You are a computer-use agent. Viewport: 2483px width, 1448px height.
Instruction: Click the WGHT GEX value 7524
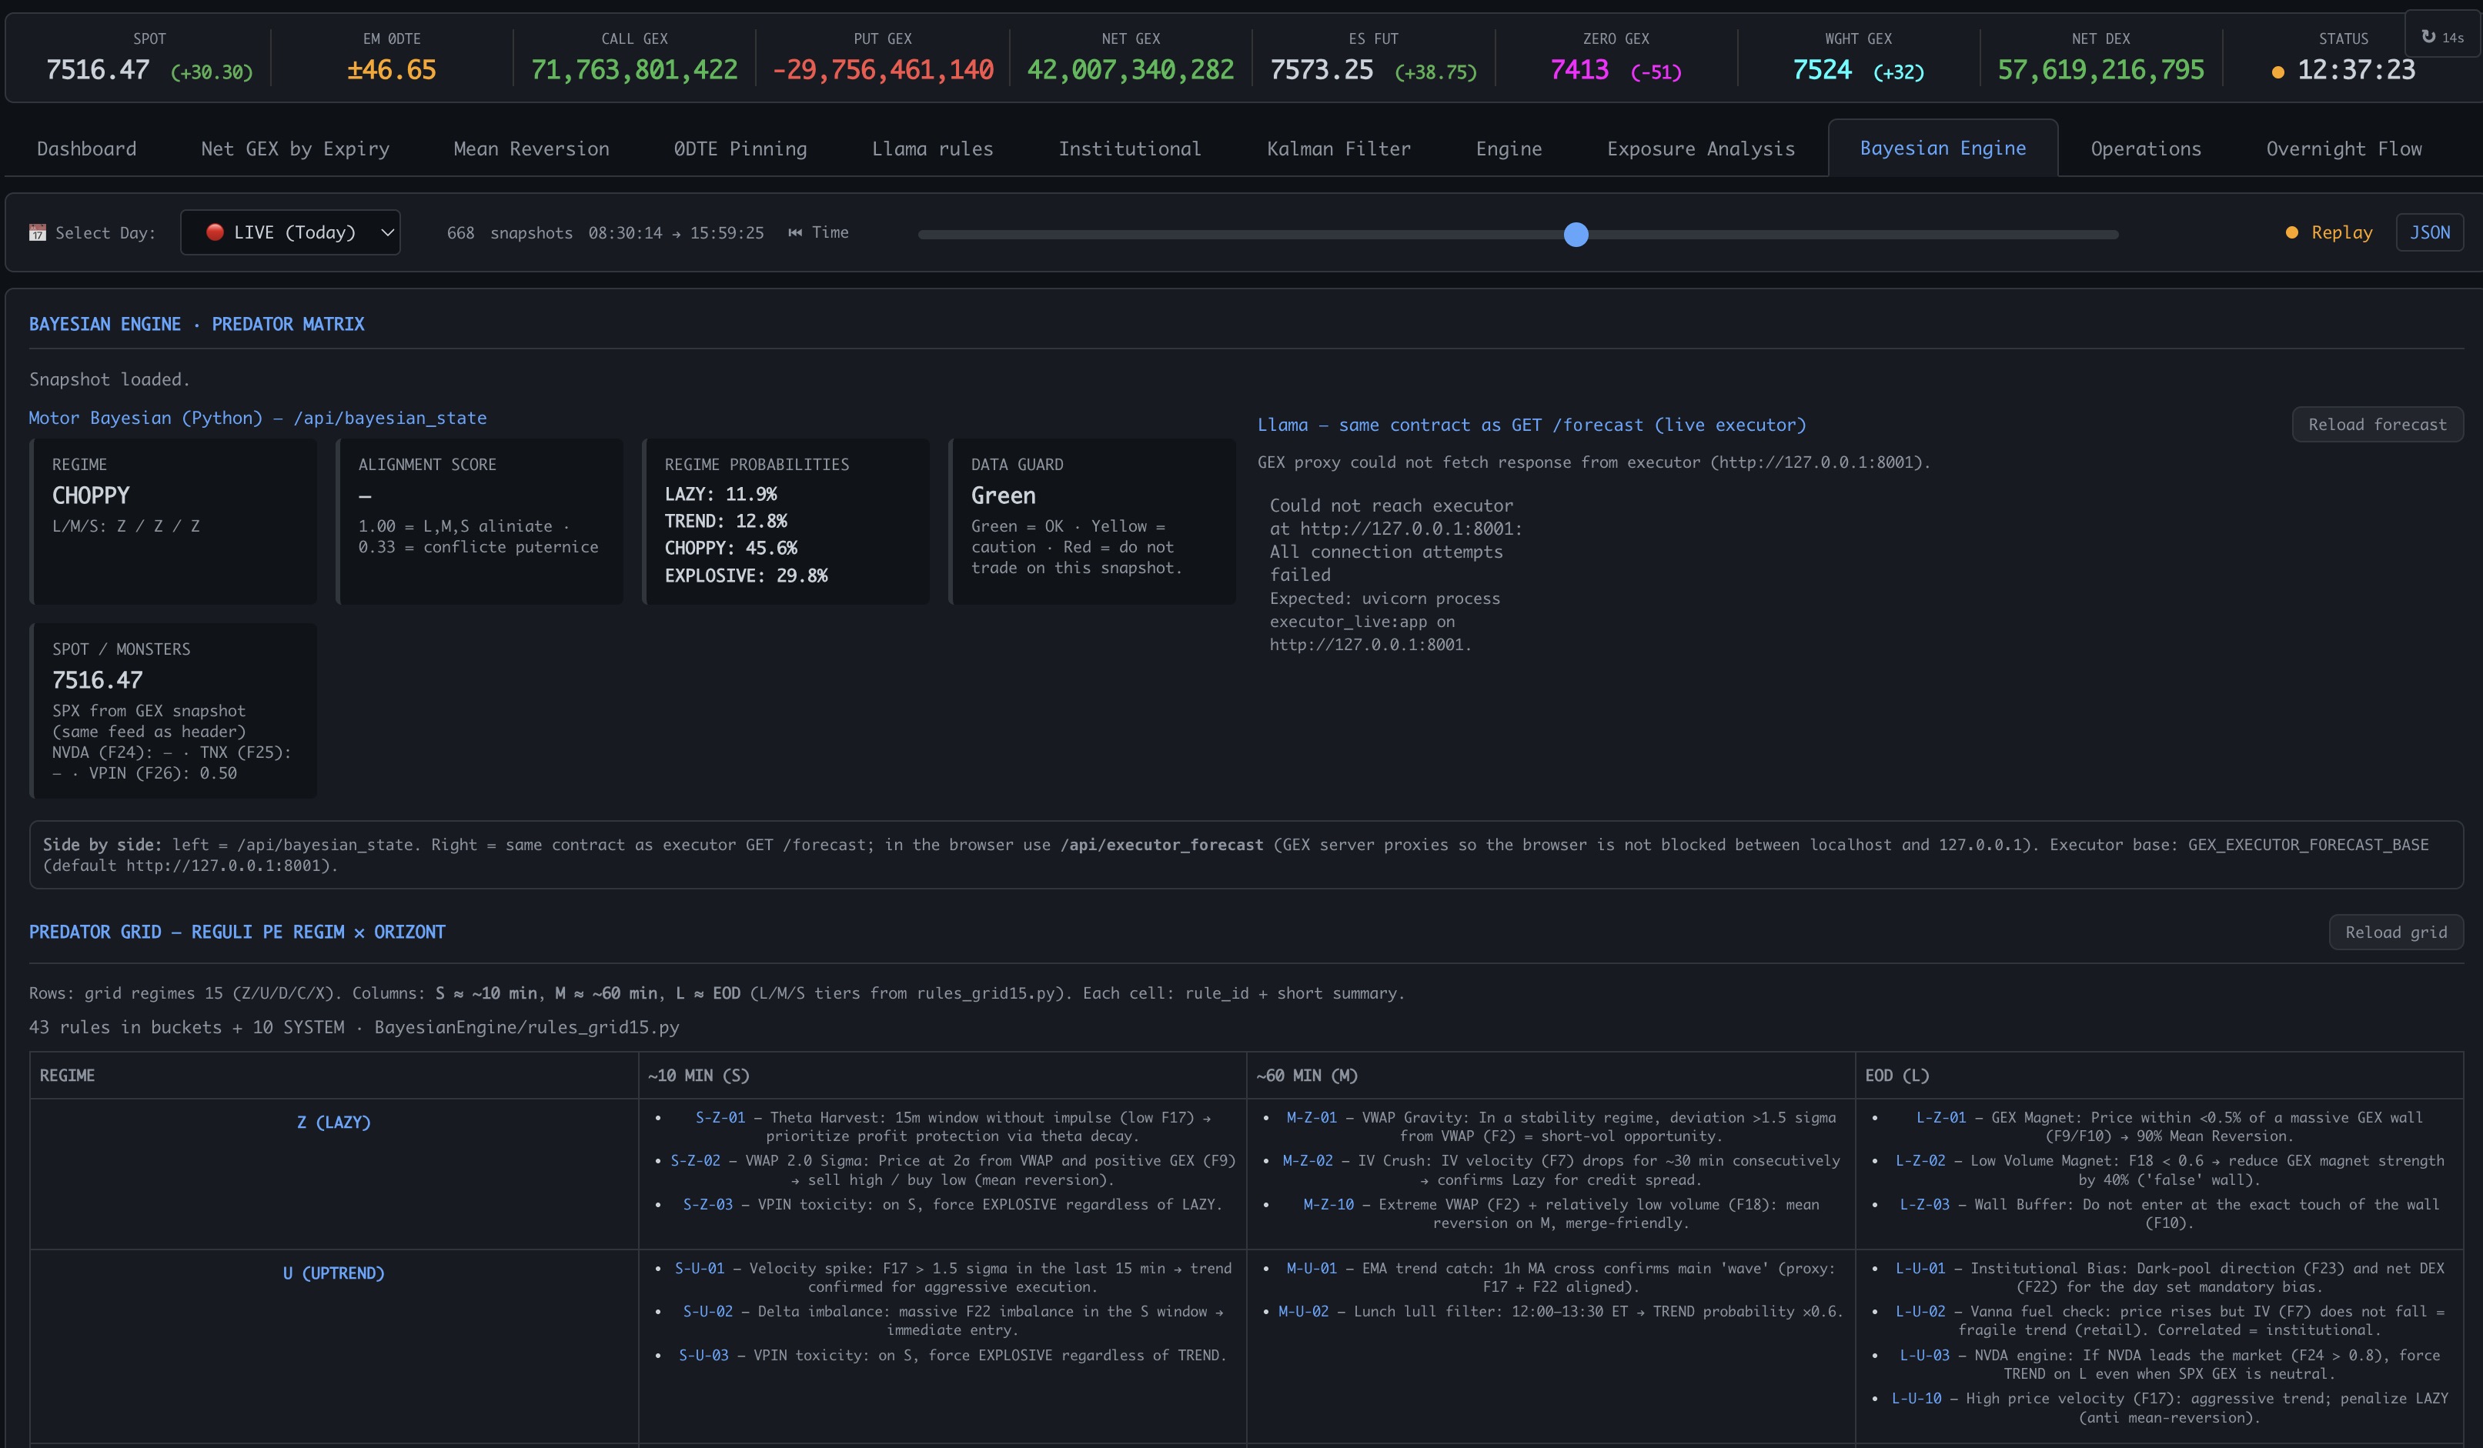[1822, 70]
